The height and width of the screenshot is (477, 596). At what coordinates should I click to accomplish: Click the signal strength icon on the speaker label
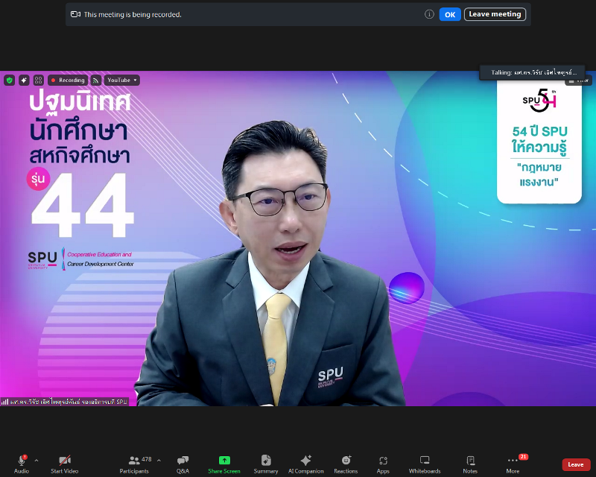click(x=4, y=402)
